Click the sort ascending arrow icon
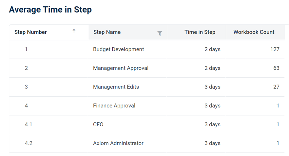Viewport: 289px width, 156px height. pos(74,31)
